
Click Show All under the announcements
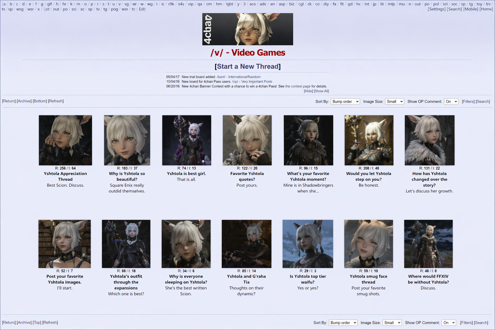[x=321, y=91]
